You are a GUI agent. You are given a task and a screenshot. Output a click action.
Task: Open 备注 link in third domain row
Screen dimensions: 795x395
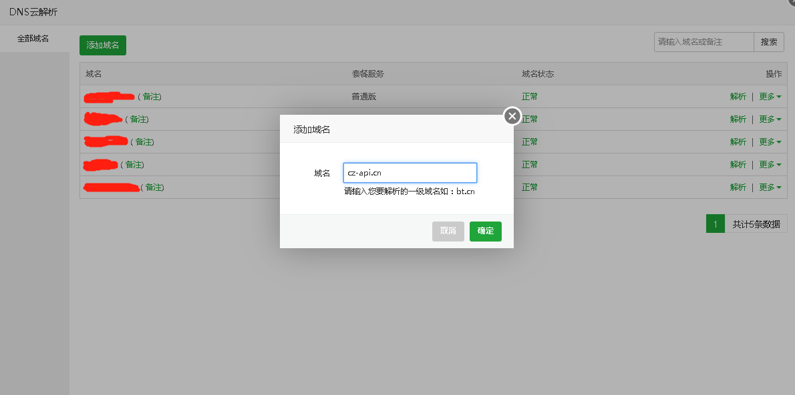tap(142, 142)
